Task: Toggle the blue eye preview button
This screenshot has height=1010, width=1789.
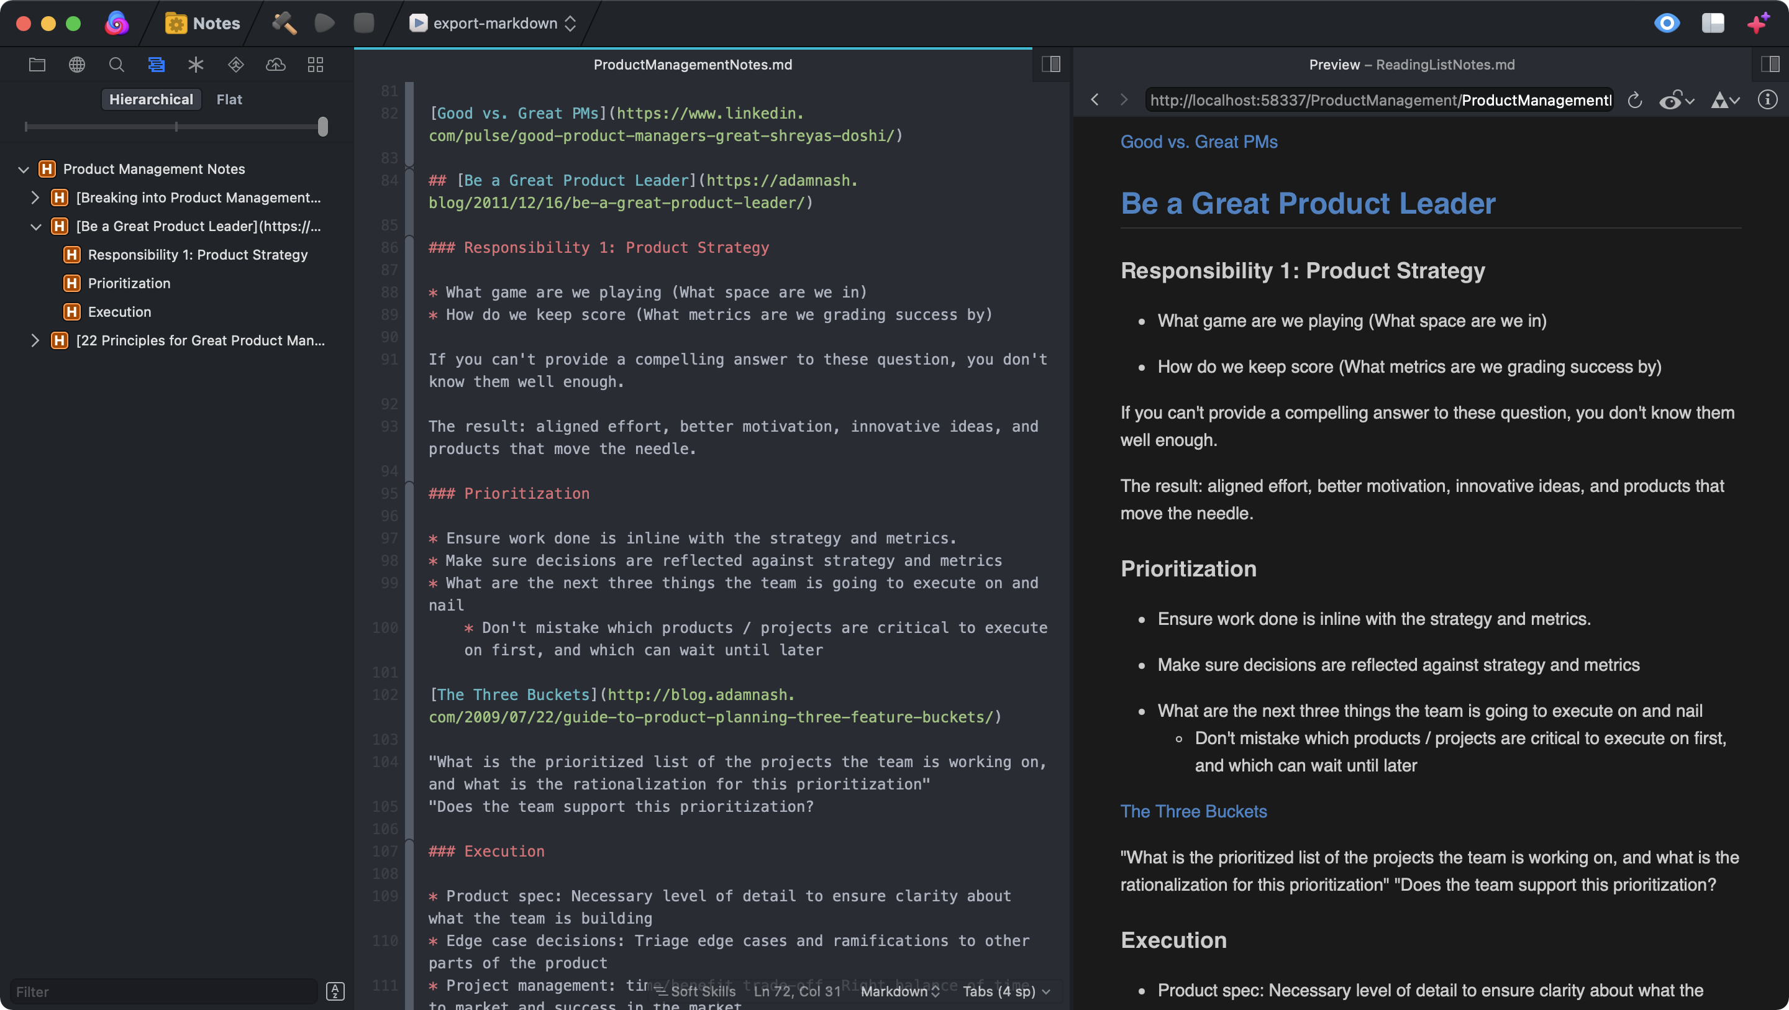Action: [x=1666, y=23]
